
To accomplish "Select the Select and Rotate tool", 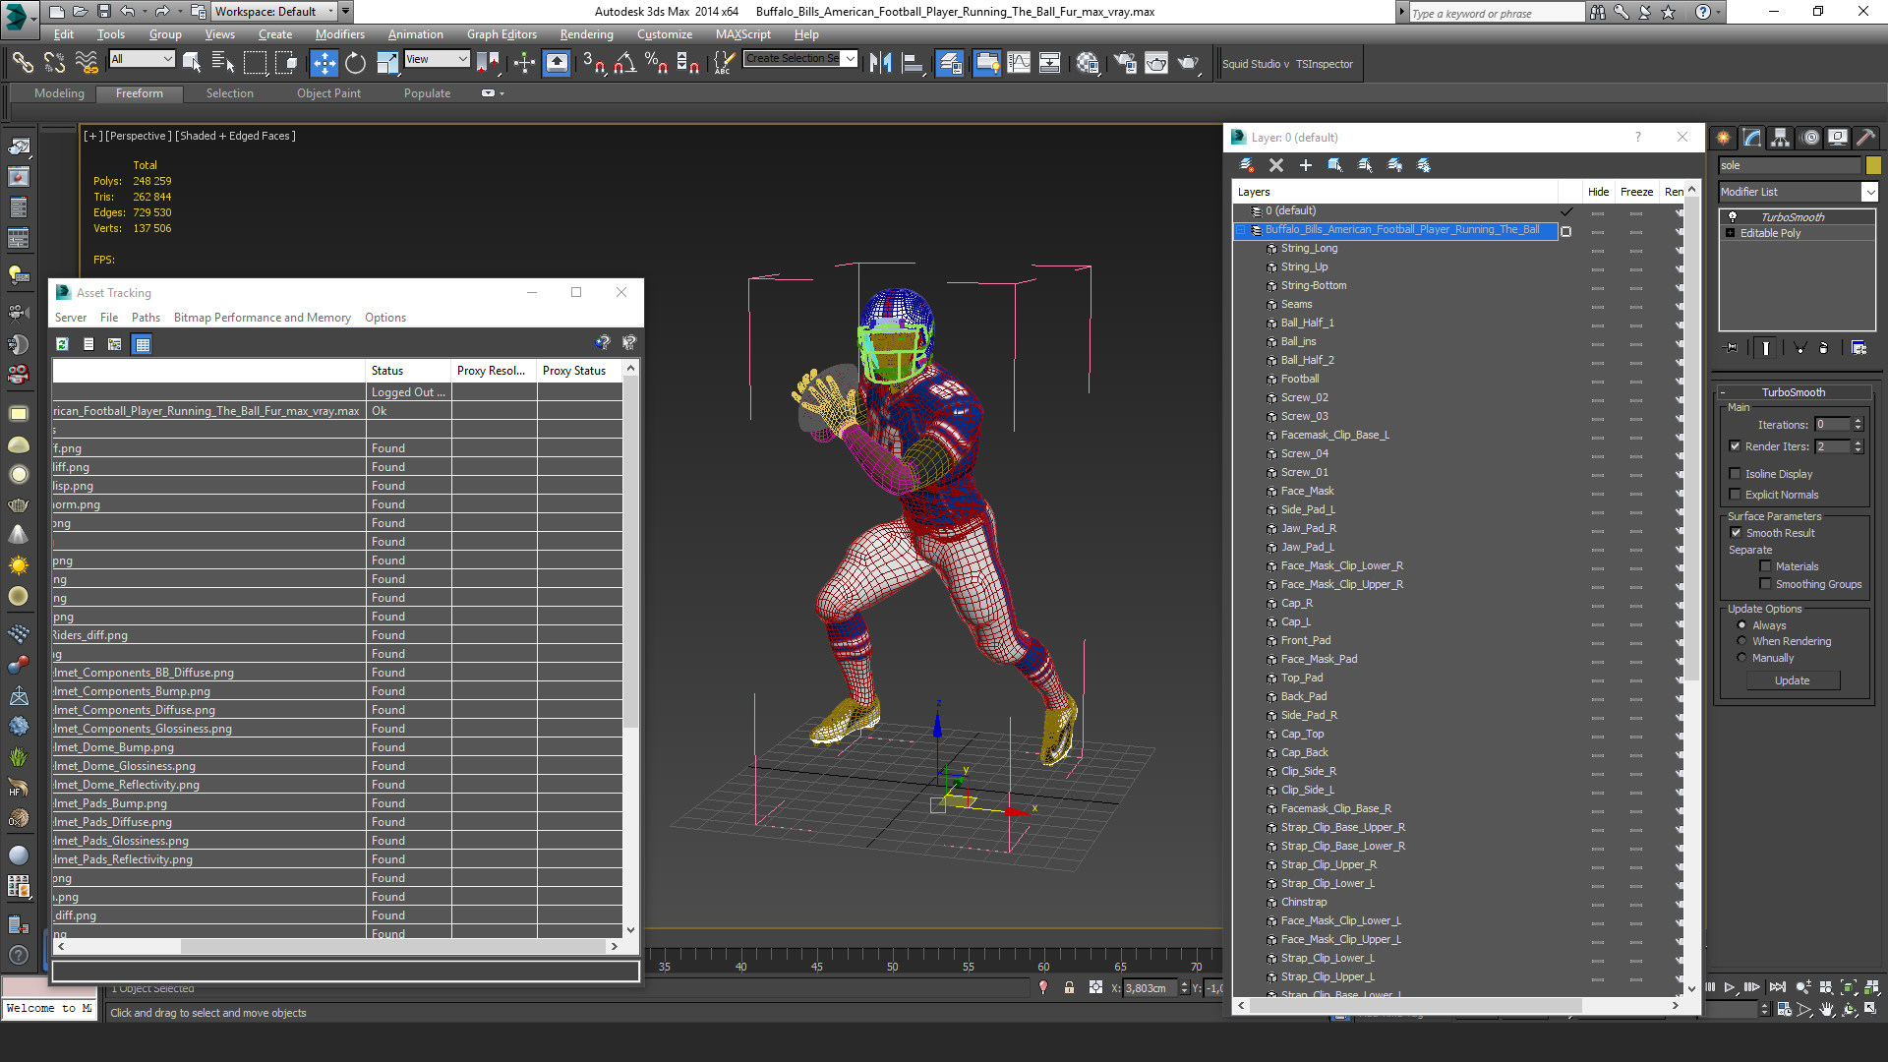I will (x=355, y=64).
